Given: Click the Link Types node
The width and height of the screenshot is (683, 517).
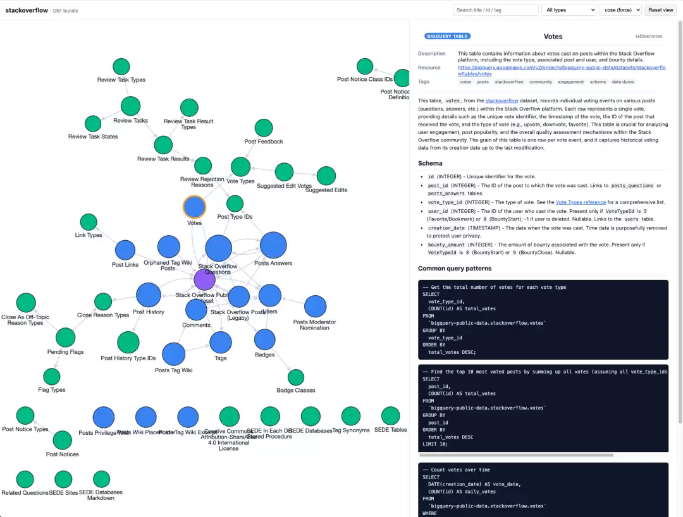Looking at the screenshot, I should click(x=89, y=222).
